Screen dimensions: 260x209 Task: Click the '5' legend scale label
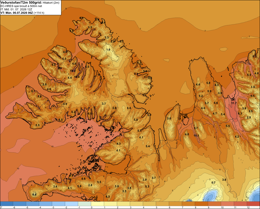(157, 207)
